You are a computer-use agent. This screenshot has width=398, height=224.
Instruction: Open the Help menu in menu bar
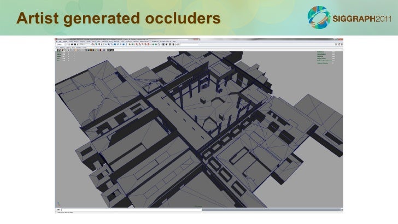coord(174,42)
